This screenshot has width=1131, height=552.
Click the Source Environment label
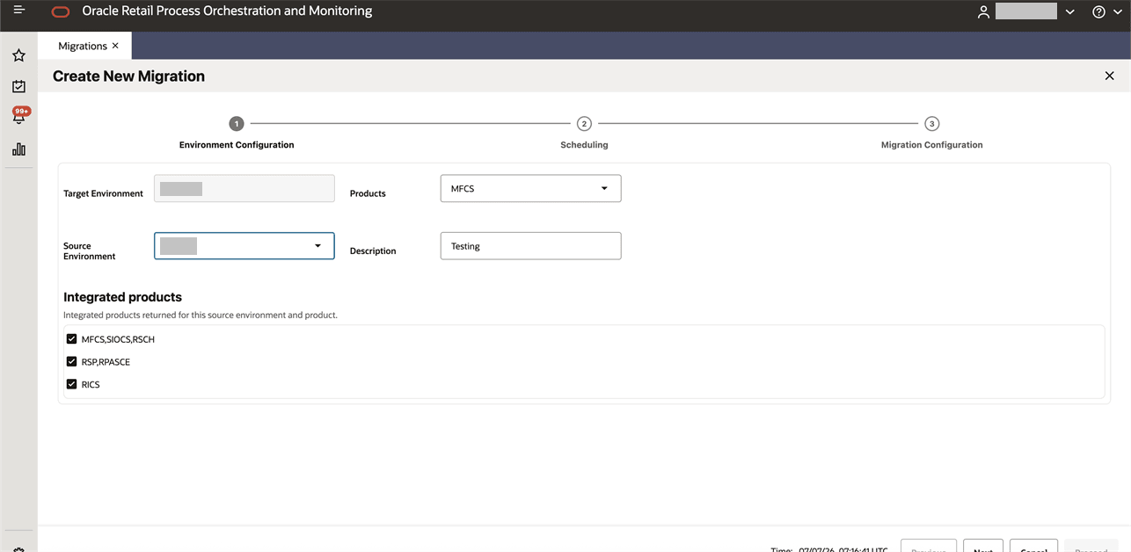click(89, 251)
